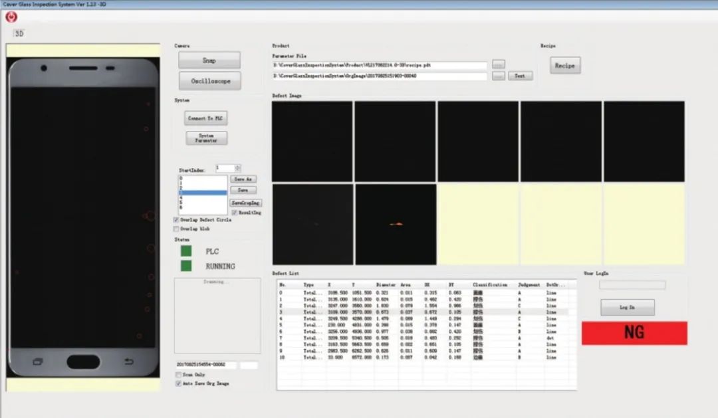Select item 0 in the index list
The image size is (718, 418).
(x=202, y=178)
